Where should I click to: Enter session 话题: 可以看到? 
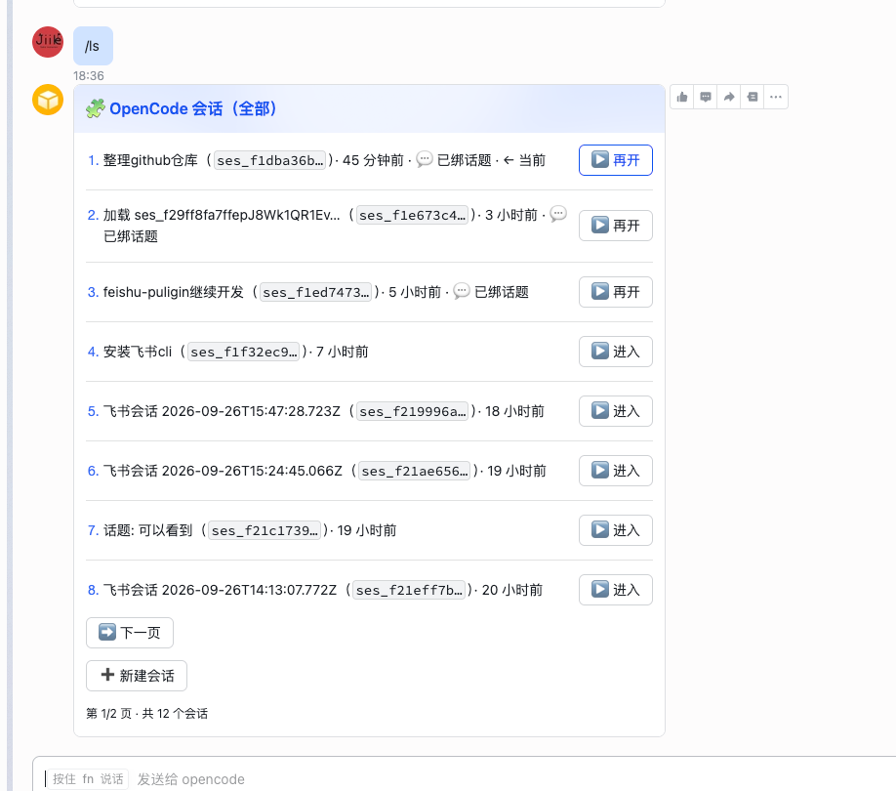tap(616, 530)
